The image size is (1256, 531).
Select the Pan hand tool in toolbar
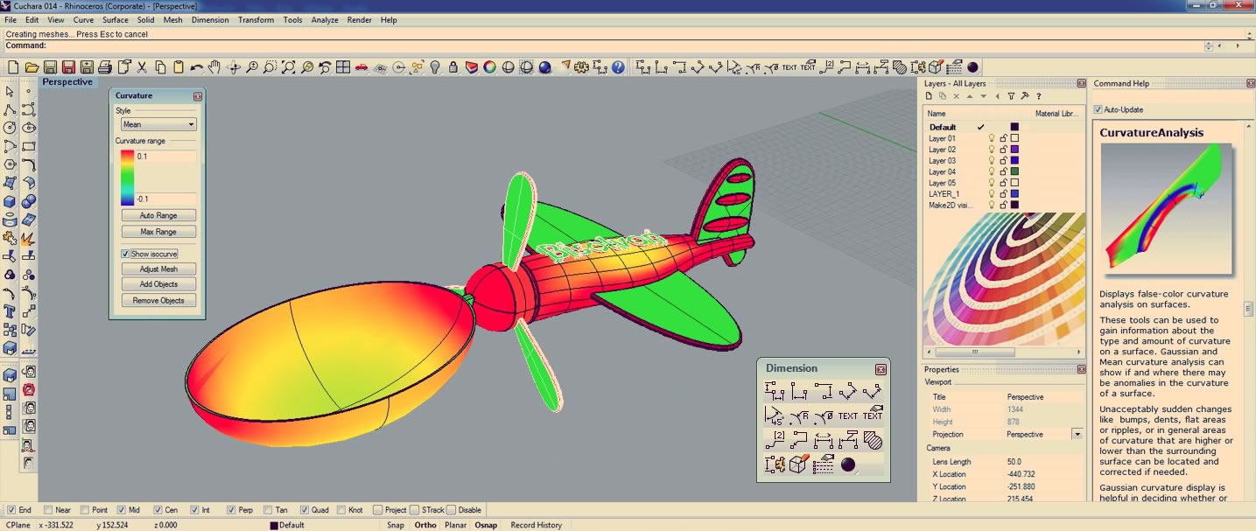coord(214,66)
